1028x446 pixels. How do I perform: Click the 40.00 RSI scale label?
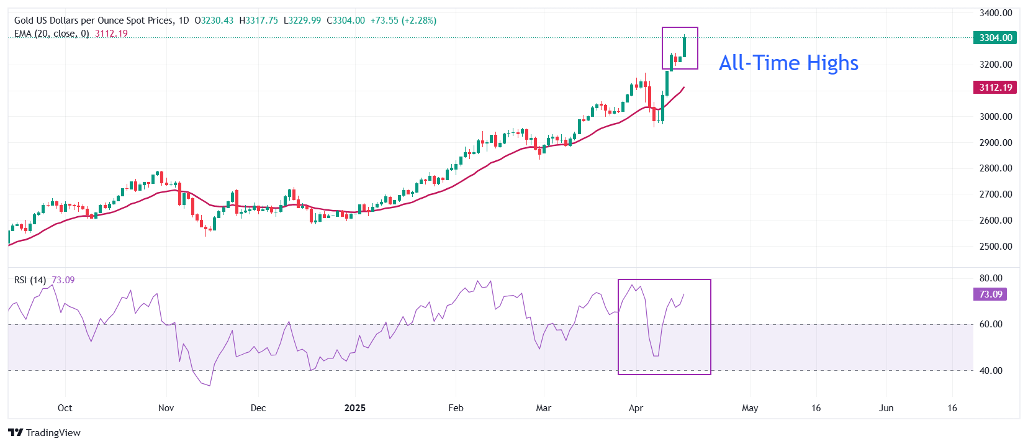[991, 371]
